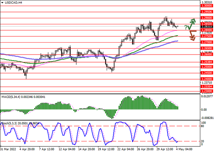Click the 26 Apr 20:00 time label
The height and width of the screenshot is (152, 214).
click(x=145, y=149)
